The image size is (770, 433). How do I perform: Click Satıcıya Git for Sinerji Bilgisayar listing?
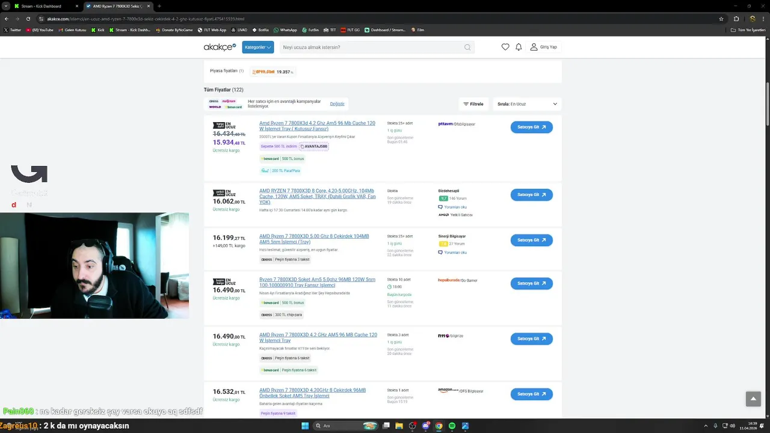point(532,240)
